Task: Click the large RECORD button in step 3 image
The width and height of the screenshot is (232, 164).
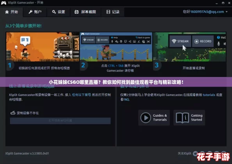Action: pos(203,41)
